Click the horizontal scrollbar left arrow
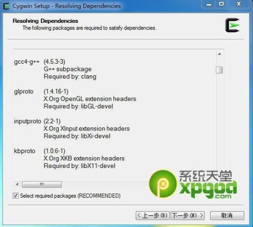 click(17, 184)
